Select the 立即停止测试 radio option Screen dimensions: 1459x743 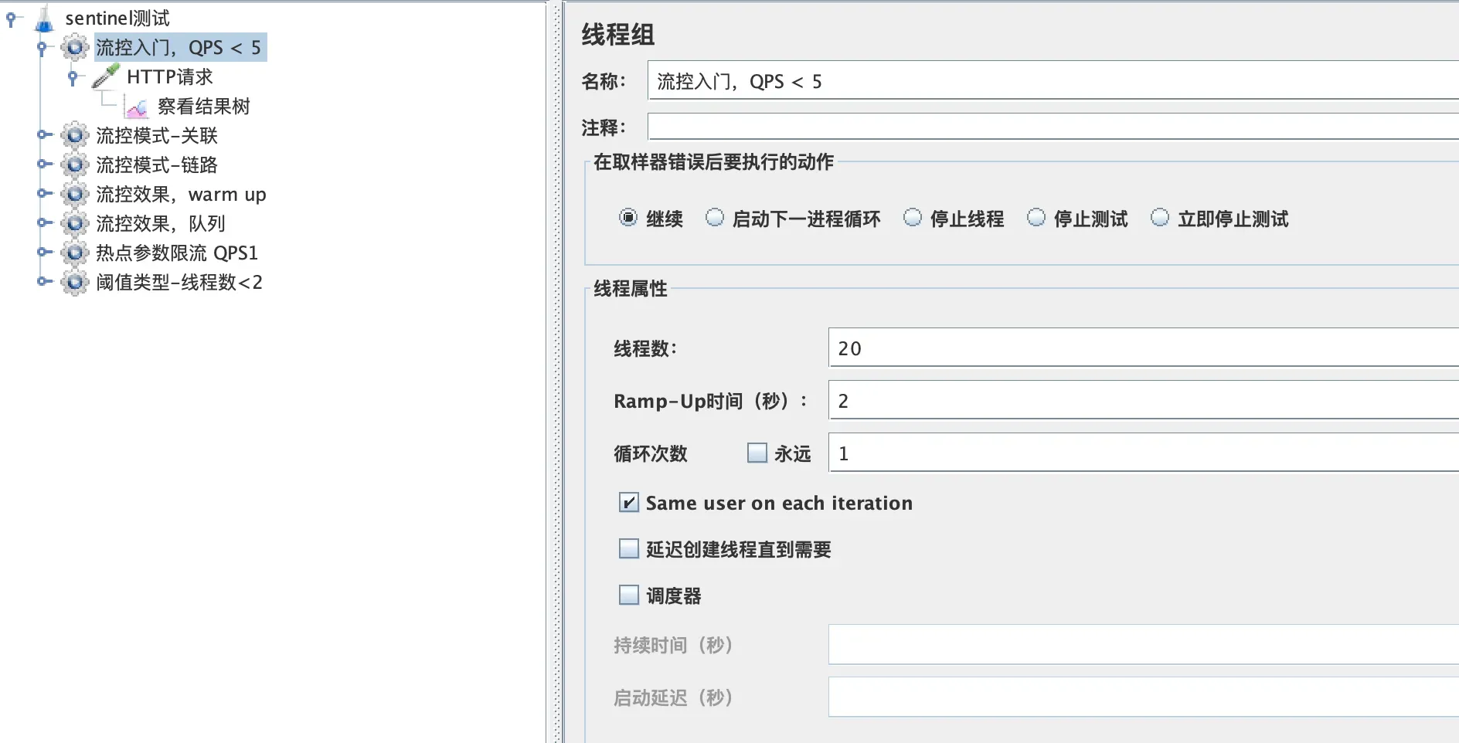pos(1160,218)
